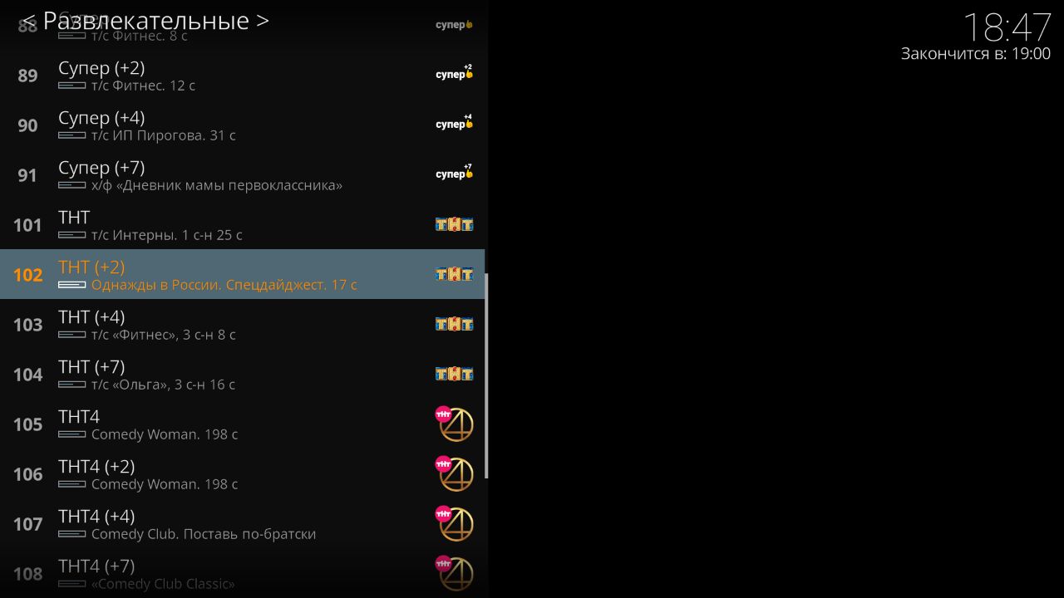Click progress bar of Однажды в России
The width and height of the screenshot is (1064, 598).
pos(72,285)
